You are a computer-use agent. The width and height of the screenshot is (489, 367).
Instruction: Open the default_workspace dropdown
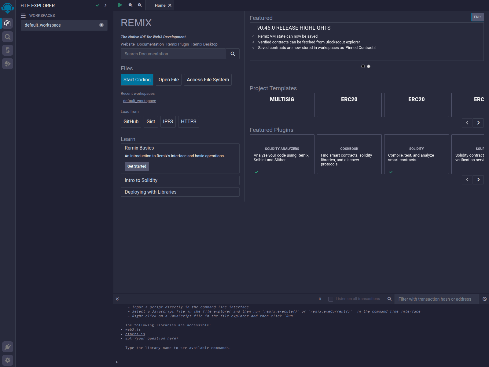pos(64,25)
